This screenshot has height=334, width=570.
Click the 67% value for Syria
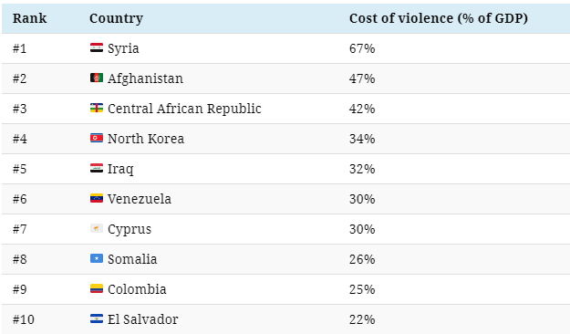coord(362,48)
